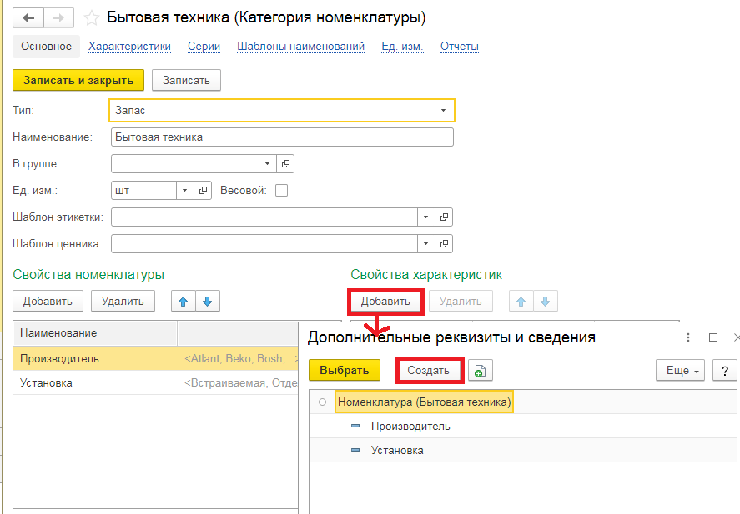Image resolution: width=740 pixels, height=514 pixels.
Task: Switch to the Основное tab
Action: [x=46, y=47]
